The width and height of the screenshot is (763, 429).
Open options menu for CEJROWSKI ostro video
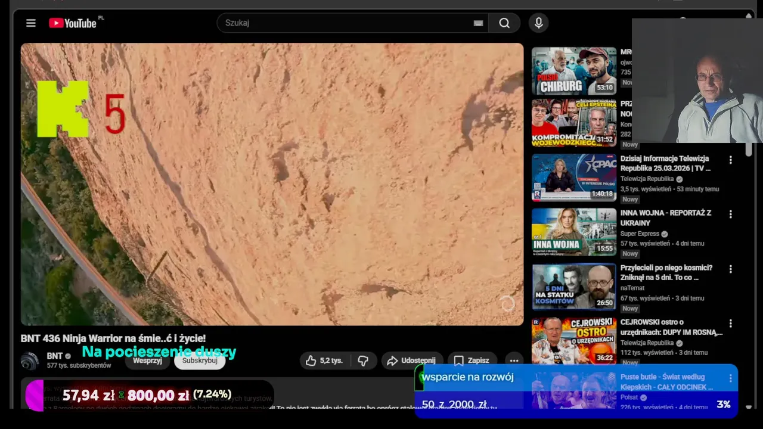(x=730, y=324)
